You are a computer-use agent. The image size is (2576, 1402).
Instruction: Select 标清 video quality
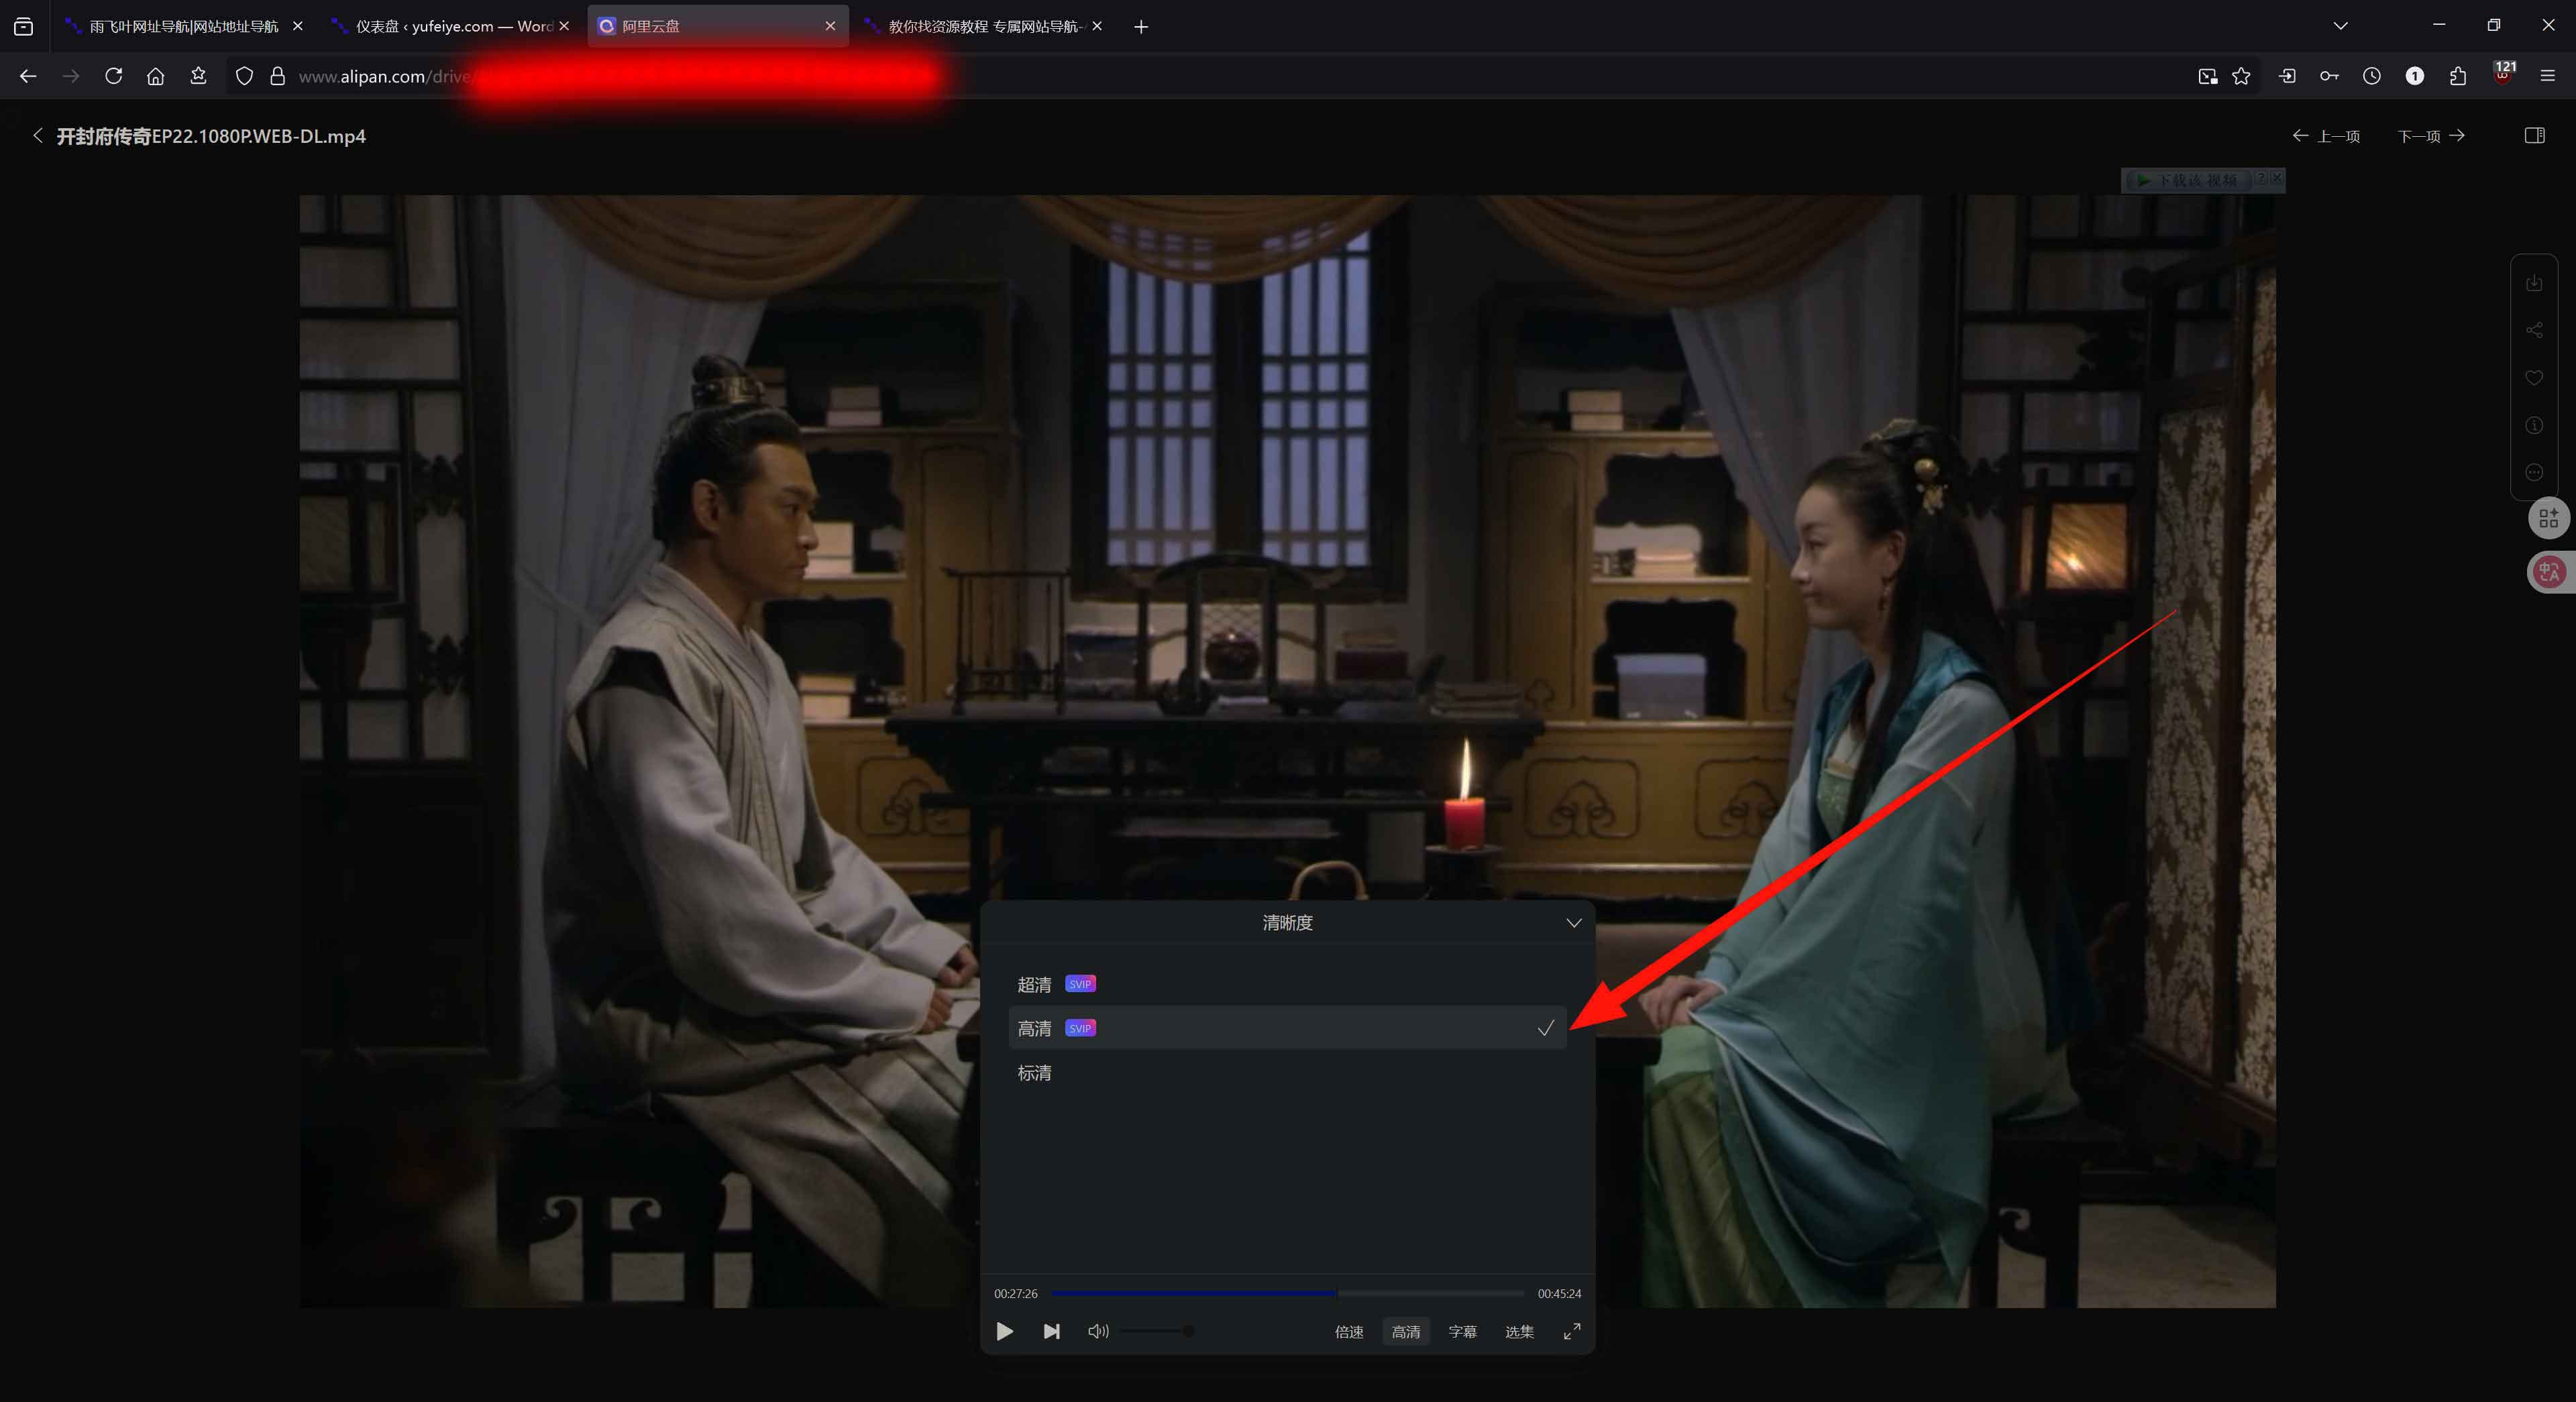[x=1287, y=1073]
